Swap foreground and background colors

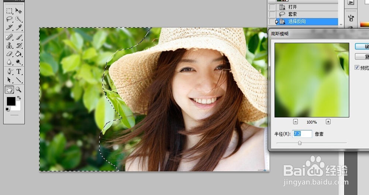tap(19, 97)
